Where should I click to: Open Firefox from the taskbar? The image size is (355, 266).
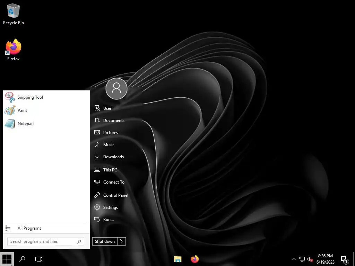(195, 259)
